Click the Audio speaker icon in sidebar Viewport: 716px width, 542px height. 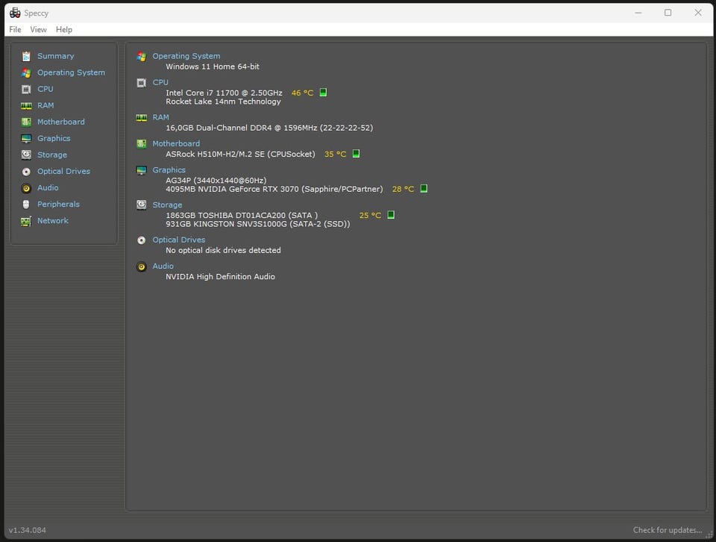tap(26, 188)
